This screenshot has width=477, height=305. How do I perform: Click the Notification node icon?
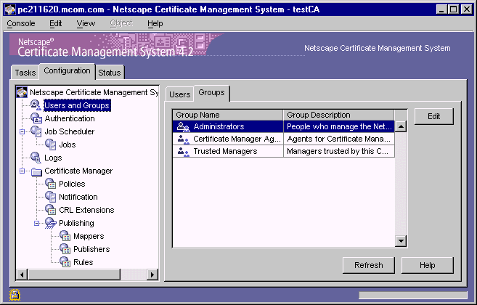(x=51, y=197)
